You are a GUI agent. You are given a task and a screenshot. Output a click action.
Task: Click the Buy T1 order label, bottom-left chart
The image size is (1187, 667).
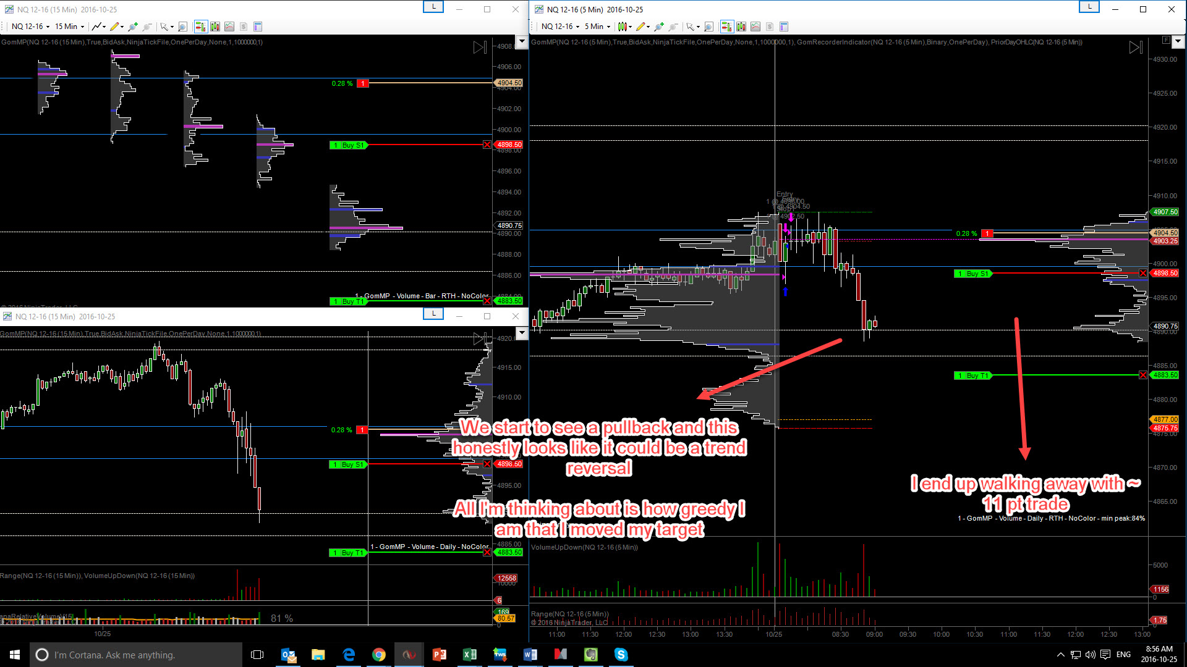pos(349,553)
